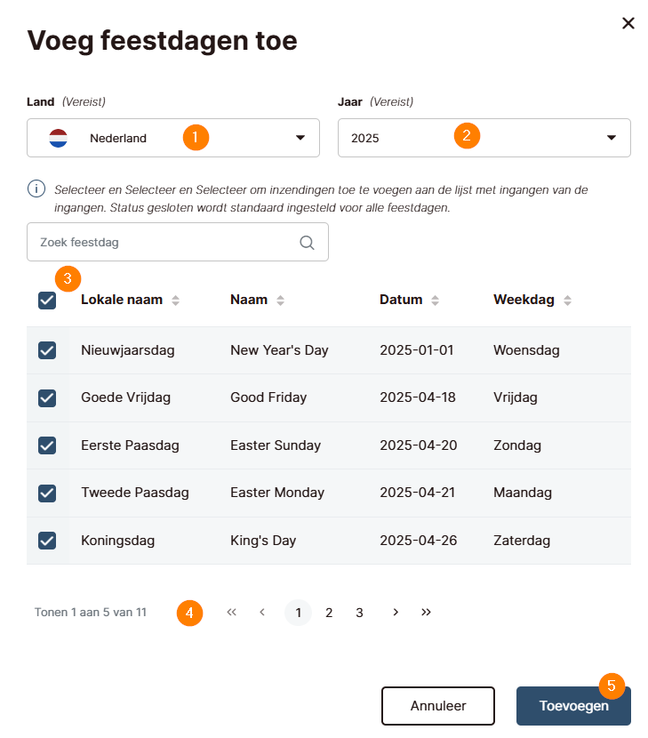Uncheck the select-all header checkbox
The width and height of the screenshot is (648, 738).
[x=47, y=301]
